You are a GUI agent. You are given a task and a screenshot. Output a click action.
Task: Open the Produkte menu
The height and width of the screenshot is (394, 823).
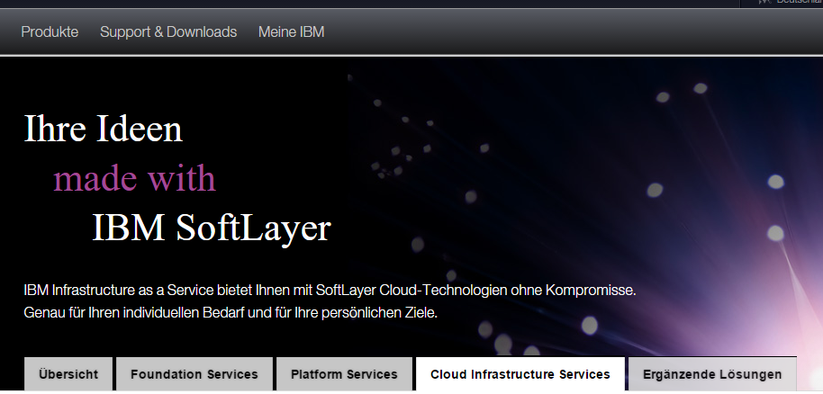click(x=50, y=32)
